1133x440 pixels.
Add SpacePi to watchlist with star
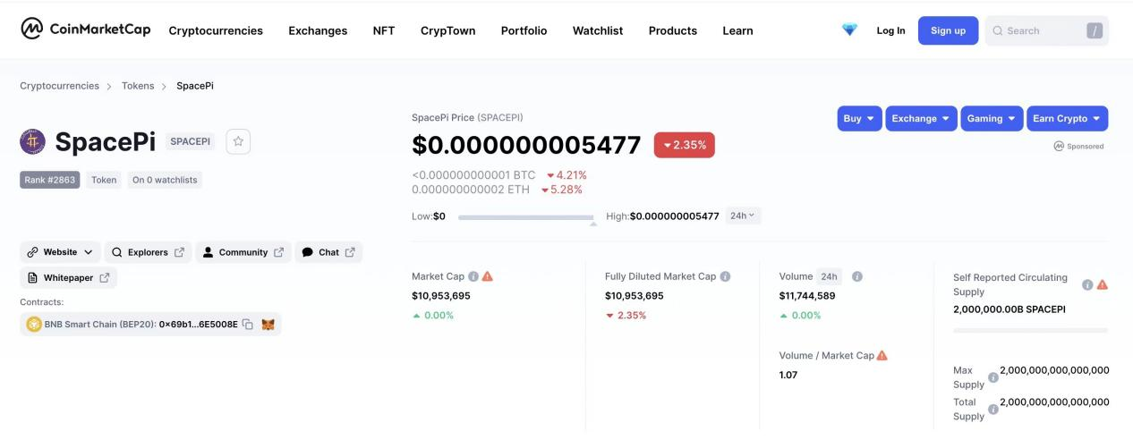click(x=238, y=141)
